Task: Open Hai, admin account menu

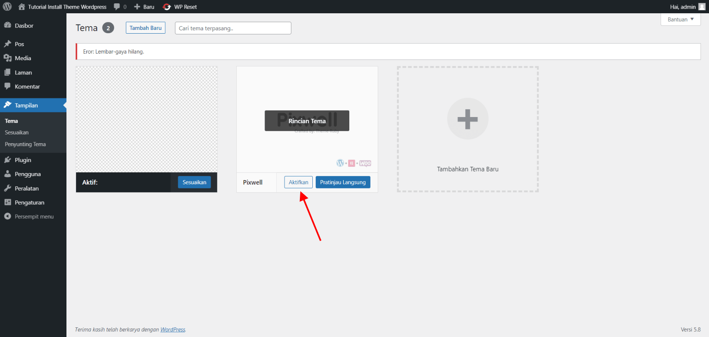Action: (x=682, y=7)
